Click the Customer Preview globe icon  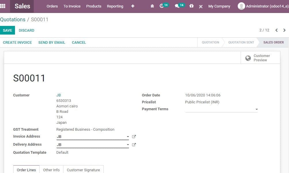248,58
